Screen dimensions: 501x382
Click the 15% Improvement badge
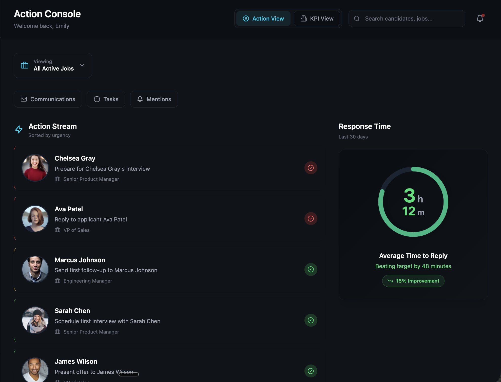pyautogui.click(x=413, y=281)
